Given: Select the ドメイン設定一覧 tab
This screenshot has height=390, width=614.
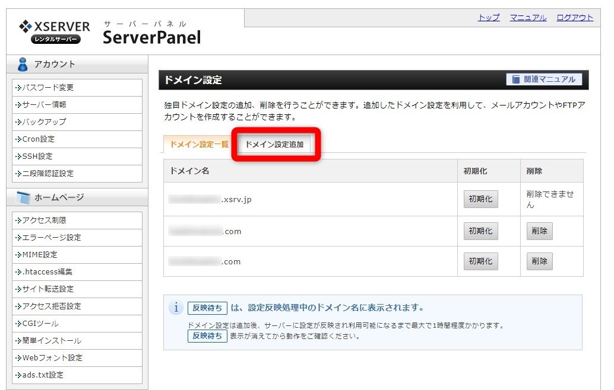Looking at the screenshot, I should [199, 144].
